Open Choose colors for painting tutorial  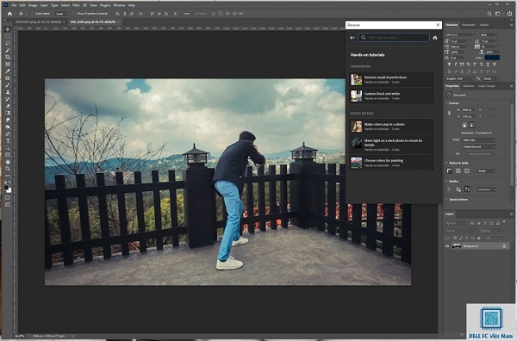coord(392,163)
